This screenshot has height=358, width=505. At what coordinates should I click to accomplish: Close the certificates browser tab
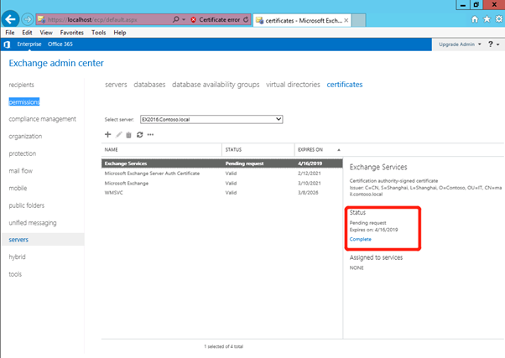346,20
